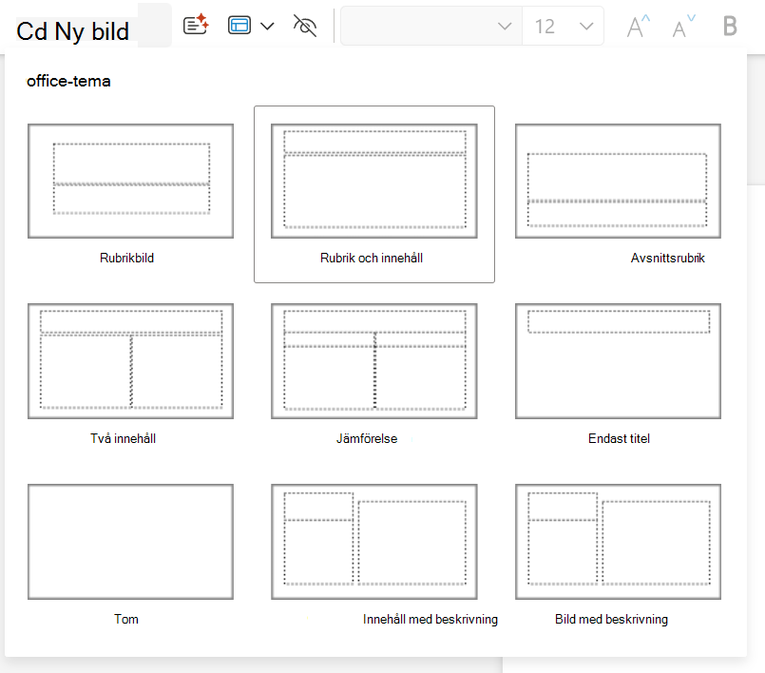Click the Rubrikbild label text
The image size is (765, 673).
126,258
